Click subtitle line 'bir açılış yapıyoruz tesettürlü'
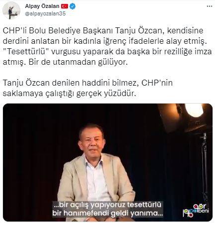 [x=107, y=205]
